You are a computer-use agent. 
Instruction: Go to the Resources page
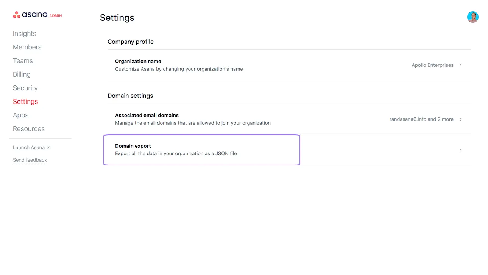[29, 129]
